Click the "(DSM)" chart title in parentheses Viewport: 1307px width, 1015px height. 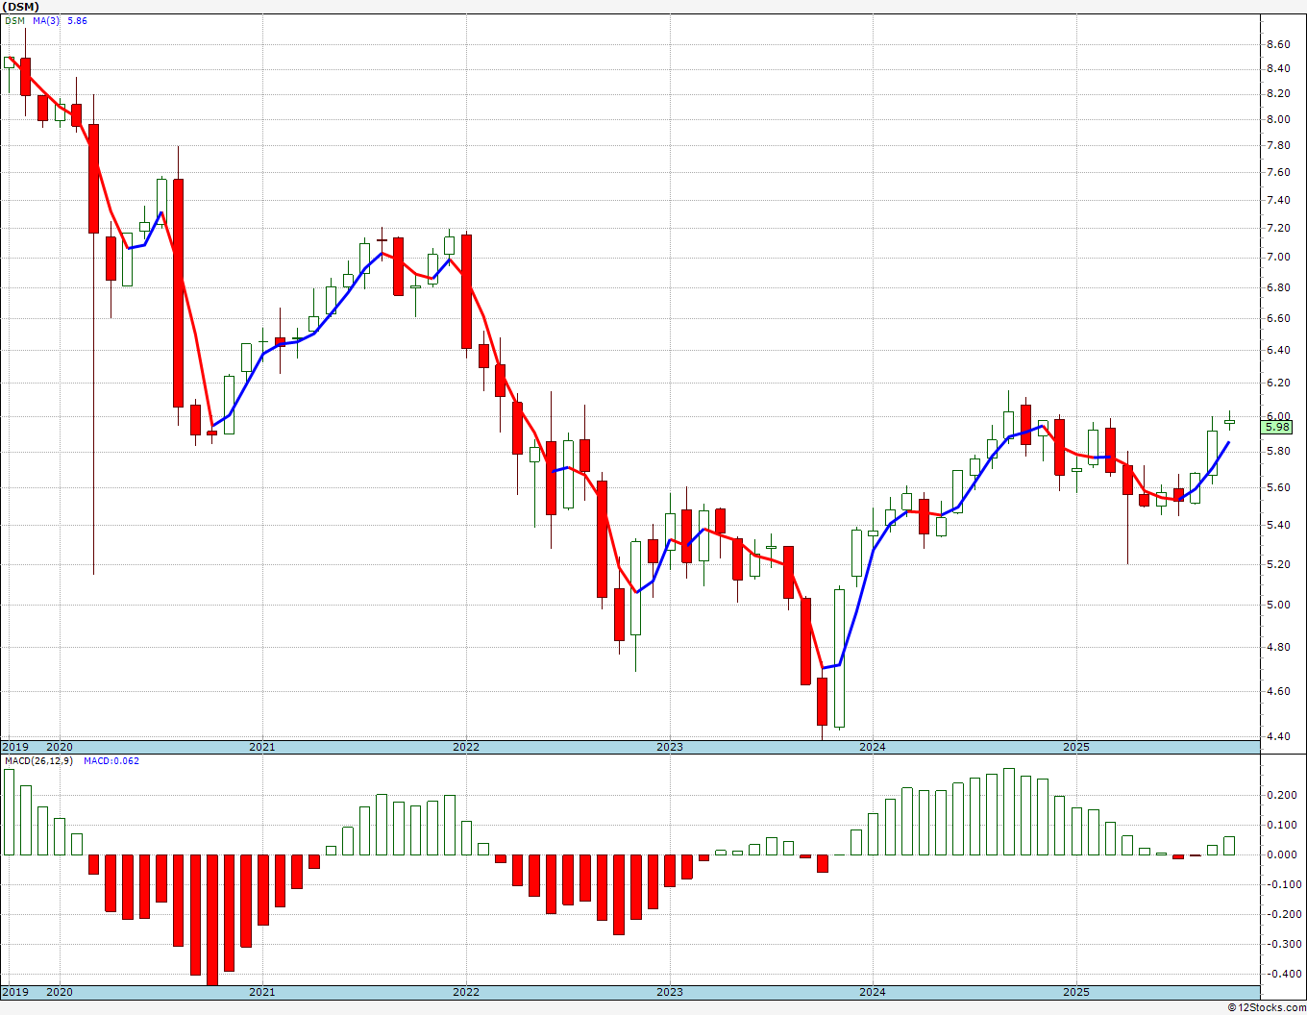click(20, 7)
